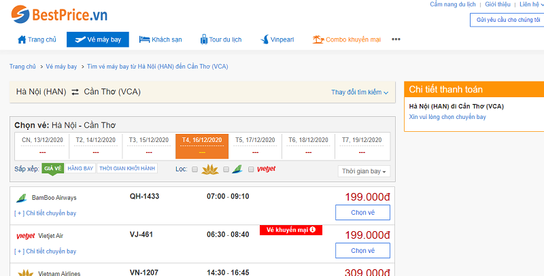The image size is (544, 276).
Task: Click the Vinpearl bird icon
Action: pyautogui.click(x=265, y=39)
